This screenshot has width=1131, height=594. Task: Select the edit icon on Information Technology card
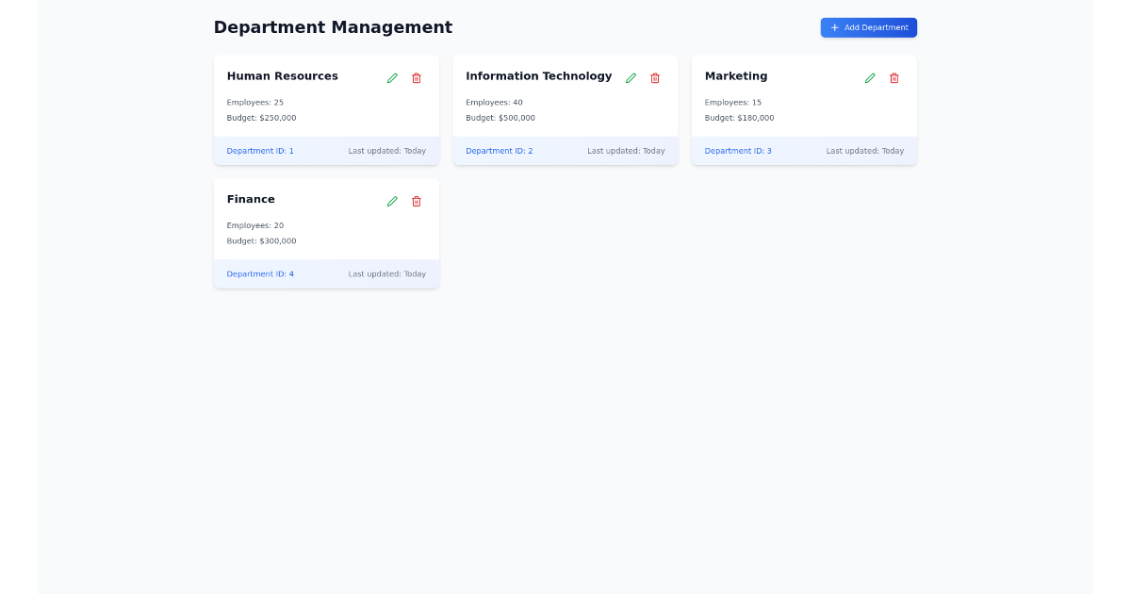pyautogui.click(x=631, y=78)
